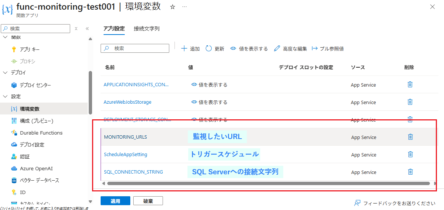Click the table horizontal scrollbar
This screenshot has width=444, height=210.
point(268,183)
